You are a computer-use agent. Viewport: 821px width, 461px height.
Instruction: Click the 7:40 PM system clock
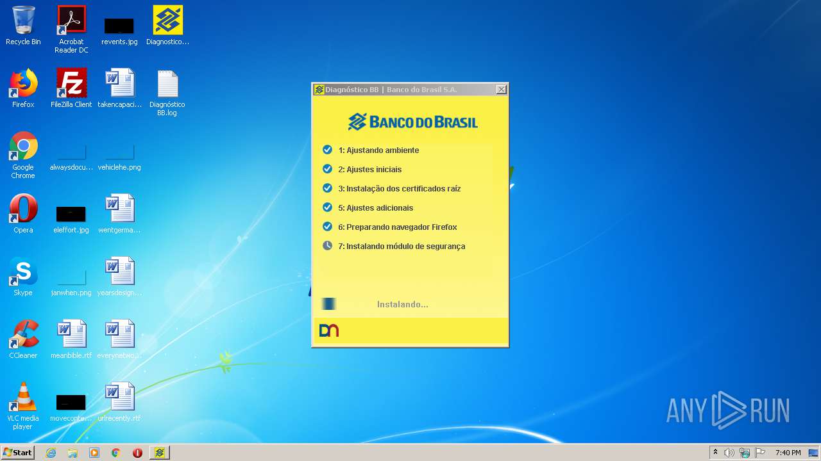[788, 453]
